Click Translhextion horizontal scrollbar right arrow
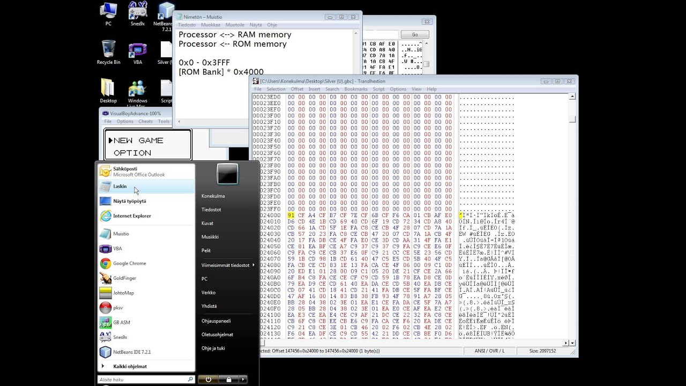Viewport: 686px width, 386px height. [566, 343]
